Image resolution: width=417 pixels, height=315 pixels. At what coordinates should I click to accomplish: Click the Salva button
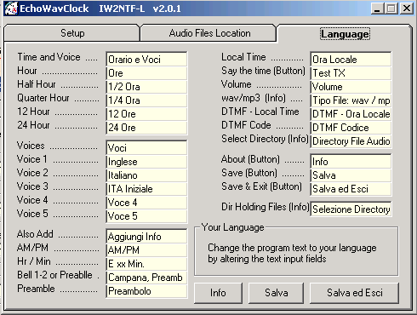click(276, 293)
